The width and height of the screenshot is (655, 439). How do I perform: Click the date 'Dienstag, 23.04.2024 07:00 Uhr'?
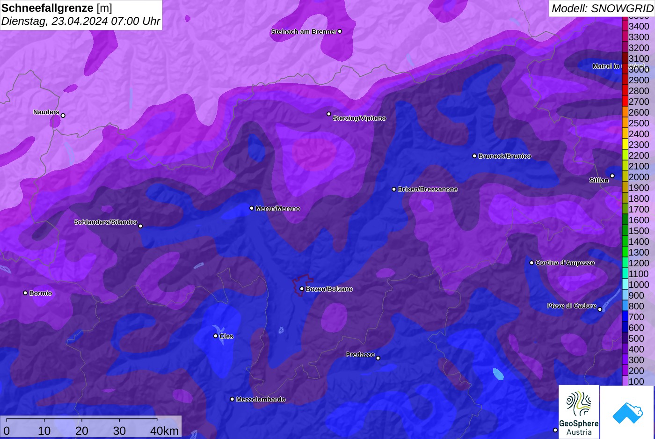click(80, 21)
